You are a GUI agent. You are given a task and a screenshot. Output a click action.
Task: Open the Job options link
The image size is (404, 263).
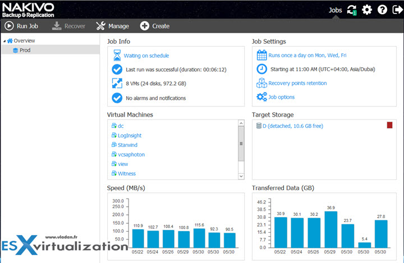(281, 97)
